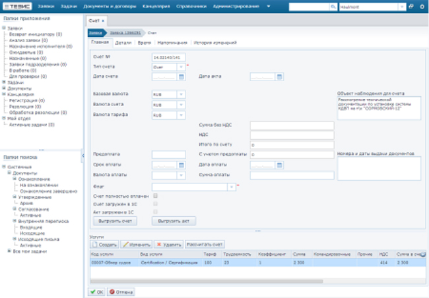Expand Задачи tree node in app folders

(4, 82)
